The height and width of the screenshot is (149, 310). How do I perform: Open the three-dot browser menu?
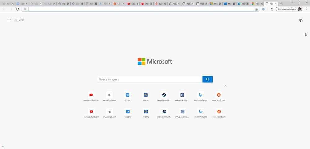pyautogui.click(x=306, y=9)
